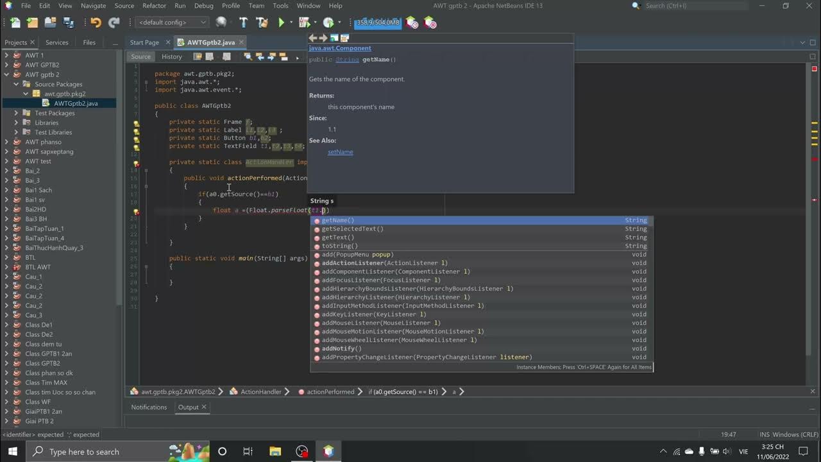Switch to the History editor view

click(x=171, y=56)
